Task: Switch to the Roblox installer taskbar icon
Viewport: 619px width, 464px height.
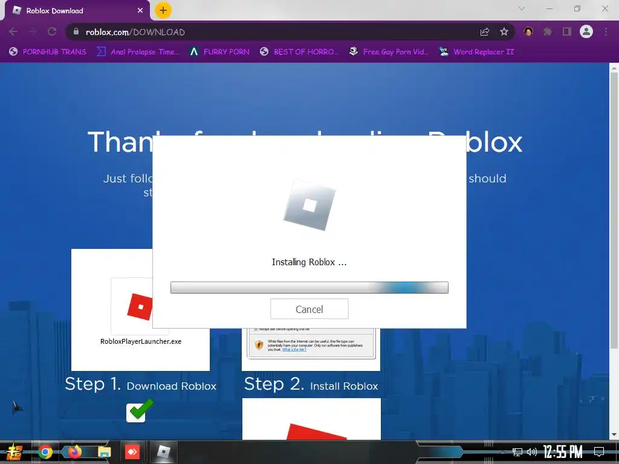Action: pos(163,452)
